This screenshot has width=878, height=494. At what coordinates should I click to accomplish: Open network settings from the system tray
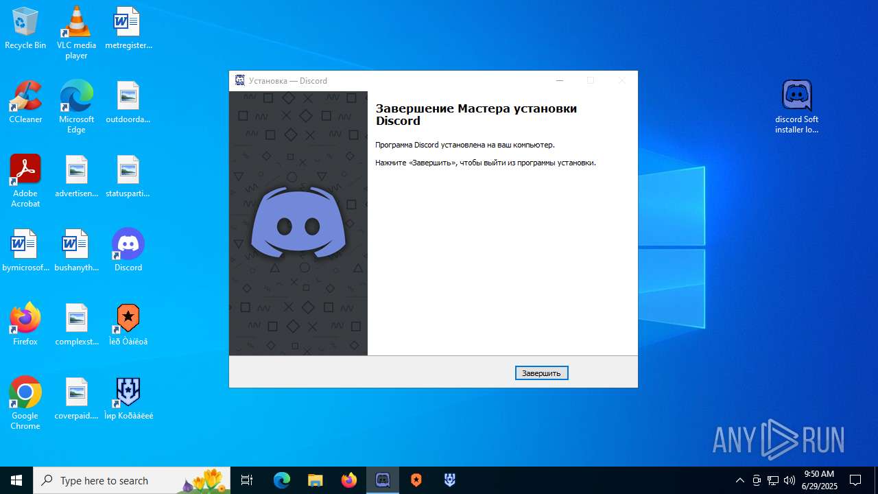(773, 480)
